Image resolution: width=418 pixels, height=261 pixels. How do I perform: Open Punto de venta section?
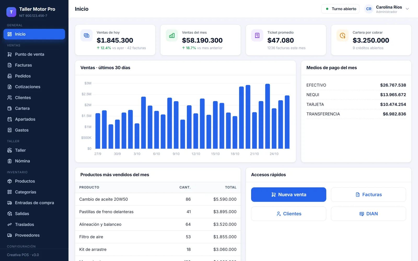click(34, 54)
